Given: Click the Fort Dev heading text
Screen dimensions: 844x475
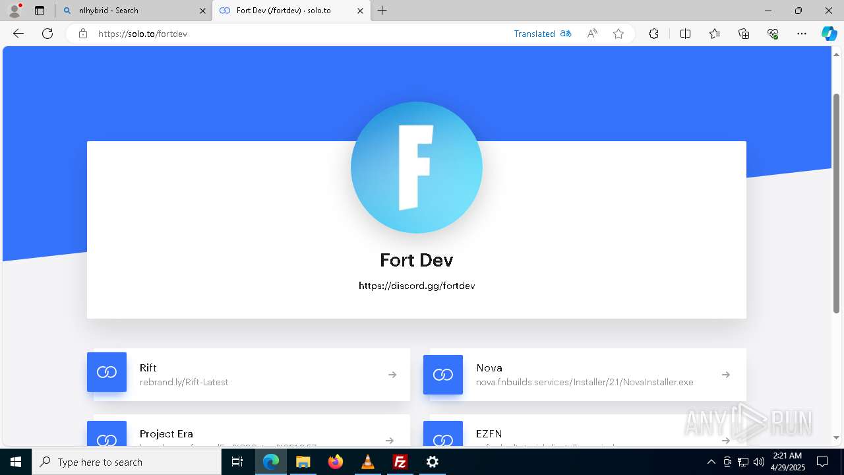Looking at the screenshot, I should (417, 260).
